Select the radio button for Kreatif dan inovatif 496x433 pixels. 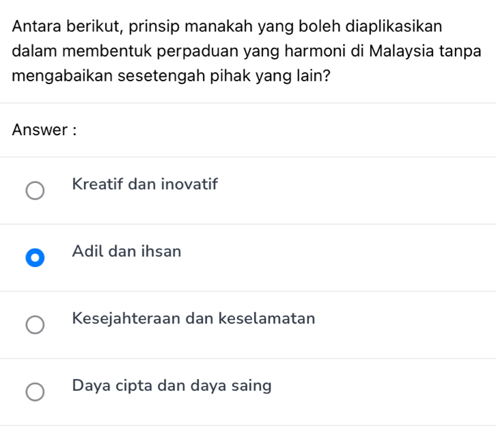(x=35, y=191)
